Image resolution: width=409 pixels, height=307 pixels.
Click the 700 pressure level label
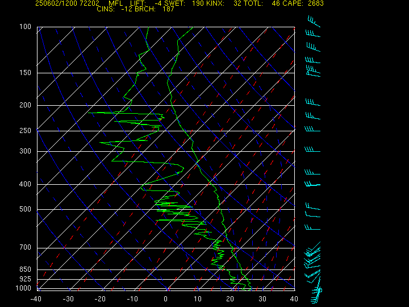point(26,247)
